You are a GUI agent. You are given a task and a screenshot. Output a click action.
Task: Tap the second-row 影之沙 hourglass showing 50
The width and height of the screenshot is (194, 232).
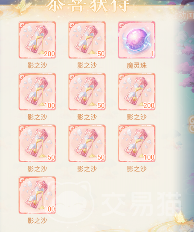(x=87, y=91)
